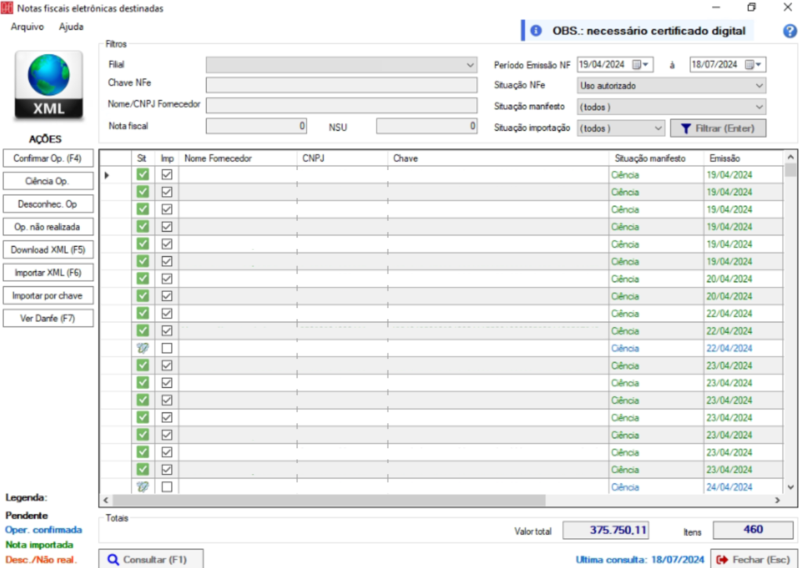Toggle Imp checkbox in the first row
Image resolution: width=803 pixels, height=568 pixels.
click(167, 175)
